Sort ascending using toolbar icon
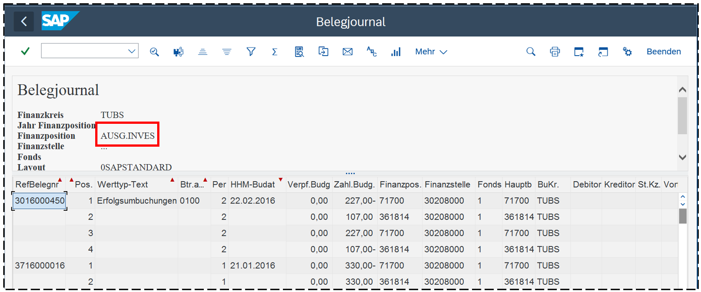 (203, 52)
